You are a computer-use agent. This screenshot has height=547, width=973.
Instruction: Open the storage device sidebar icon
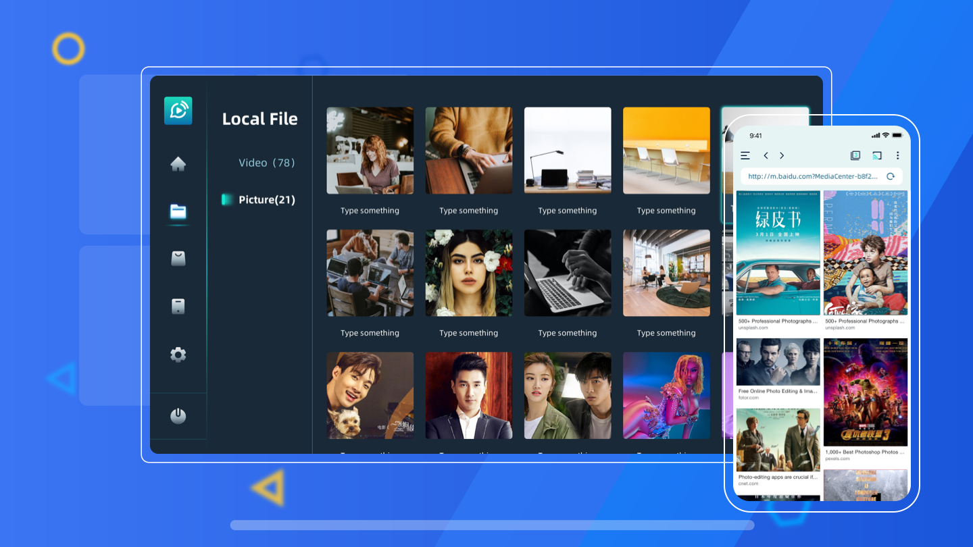click(x=178, y=307)
